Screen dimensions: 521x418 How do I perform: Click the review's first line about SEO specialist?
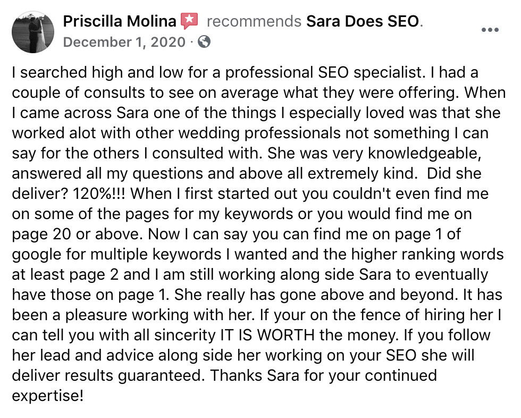(245, 72)
